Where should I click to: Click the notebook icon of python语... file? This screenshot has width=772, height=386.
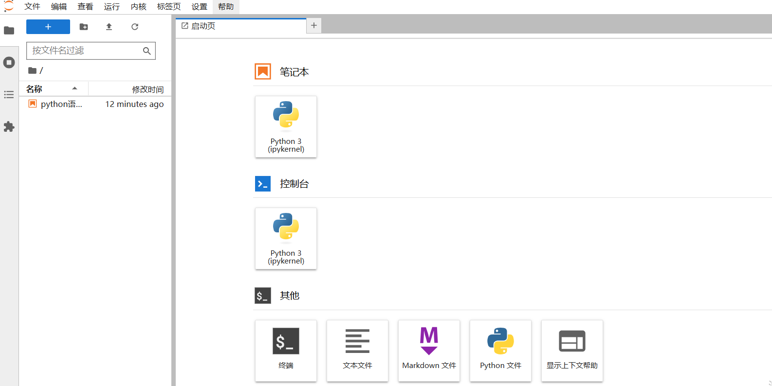[33, 104]
